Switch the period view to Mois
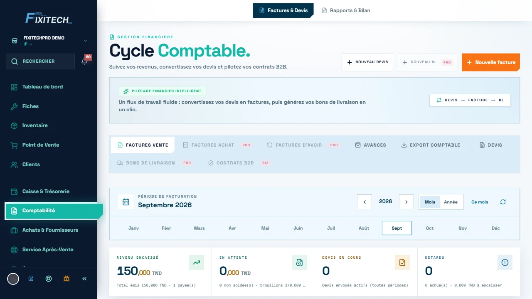Viewport: 532px width, 299px height. 430,202
